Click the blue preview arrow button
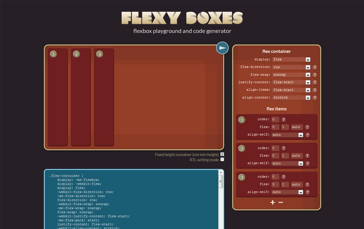Image resolution: width=364 pixels, height=229 pixels. click(222, 48)
